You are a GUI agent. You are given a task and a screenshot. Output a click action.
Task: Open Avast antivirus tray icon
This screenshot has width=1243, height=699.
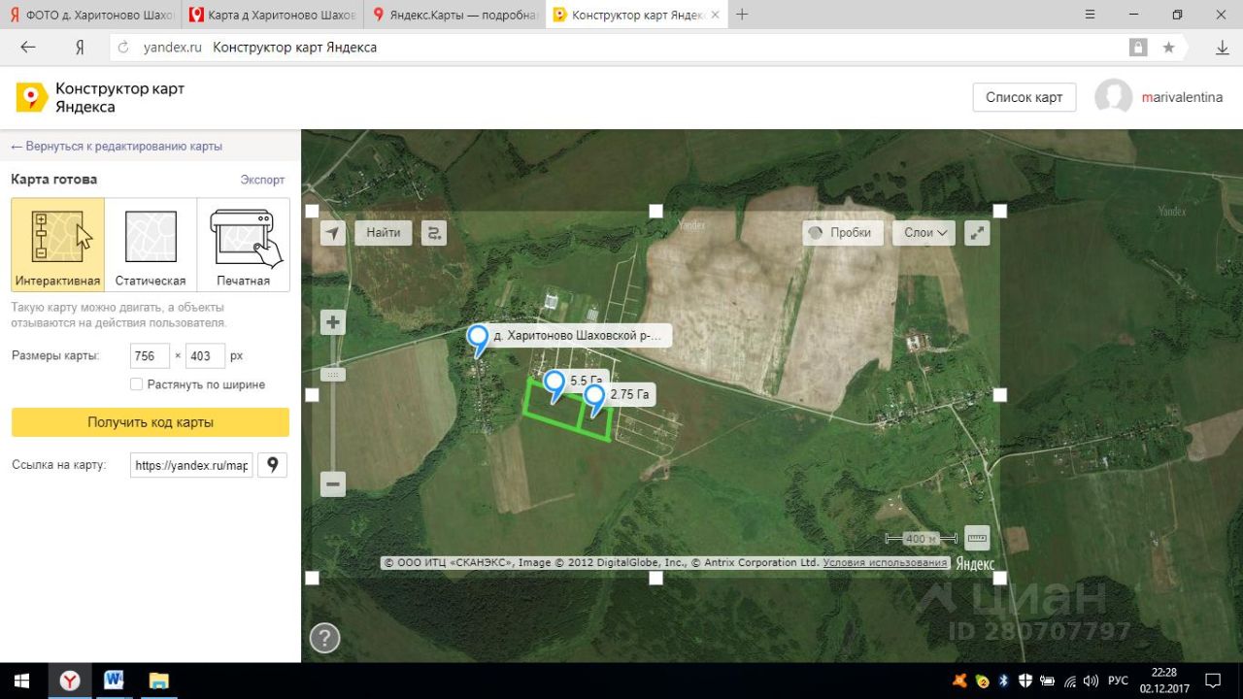[x=959, y=681]
